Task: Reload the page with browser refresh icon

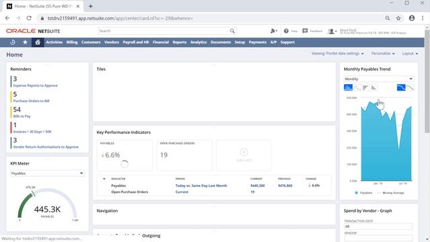Action: [29, 18]
